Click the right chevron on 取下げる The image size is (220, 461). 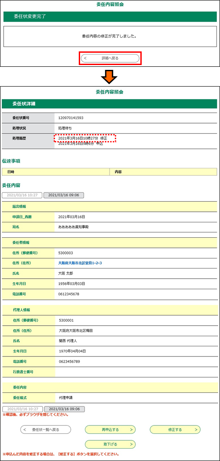(x=131, y=444)
